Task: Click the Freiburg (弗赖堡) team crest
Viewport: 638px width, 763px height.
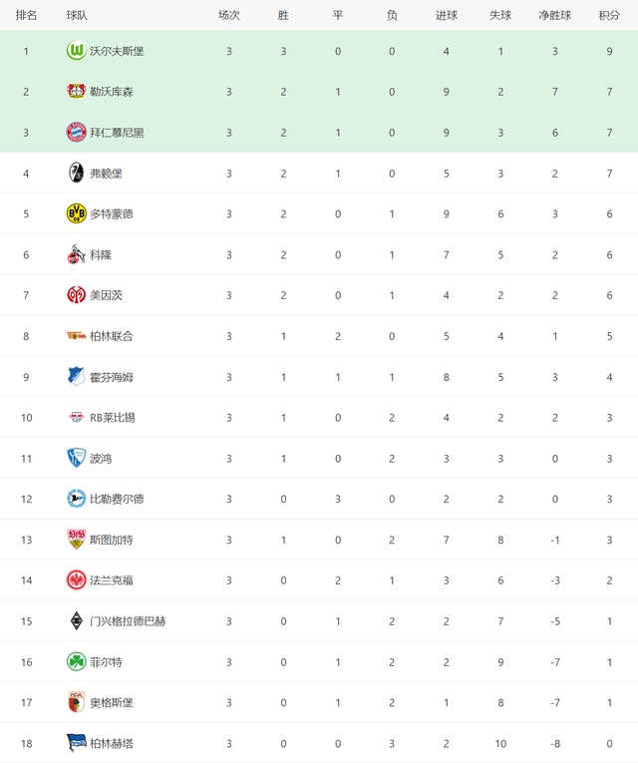Action: pyautogui.click(x=76, y=174)
